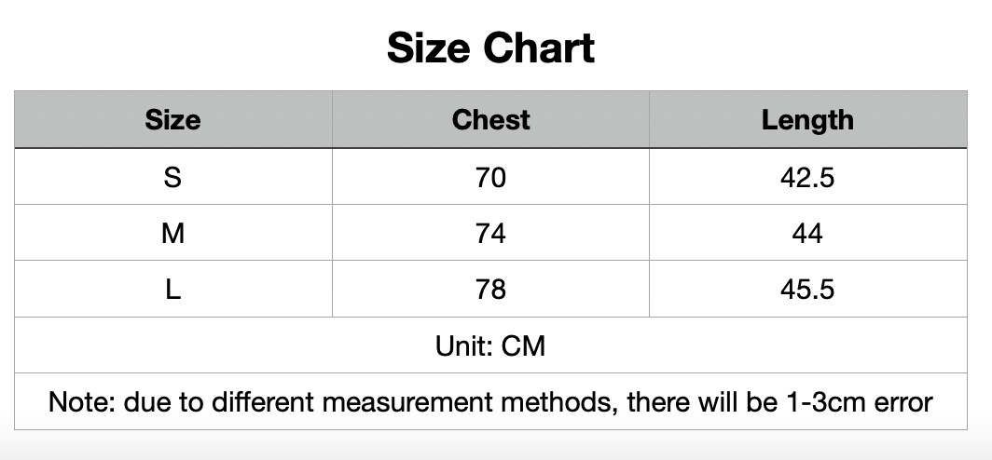Click the S size cell
Viewport: 992px width, 460px height.
172,177
